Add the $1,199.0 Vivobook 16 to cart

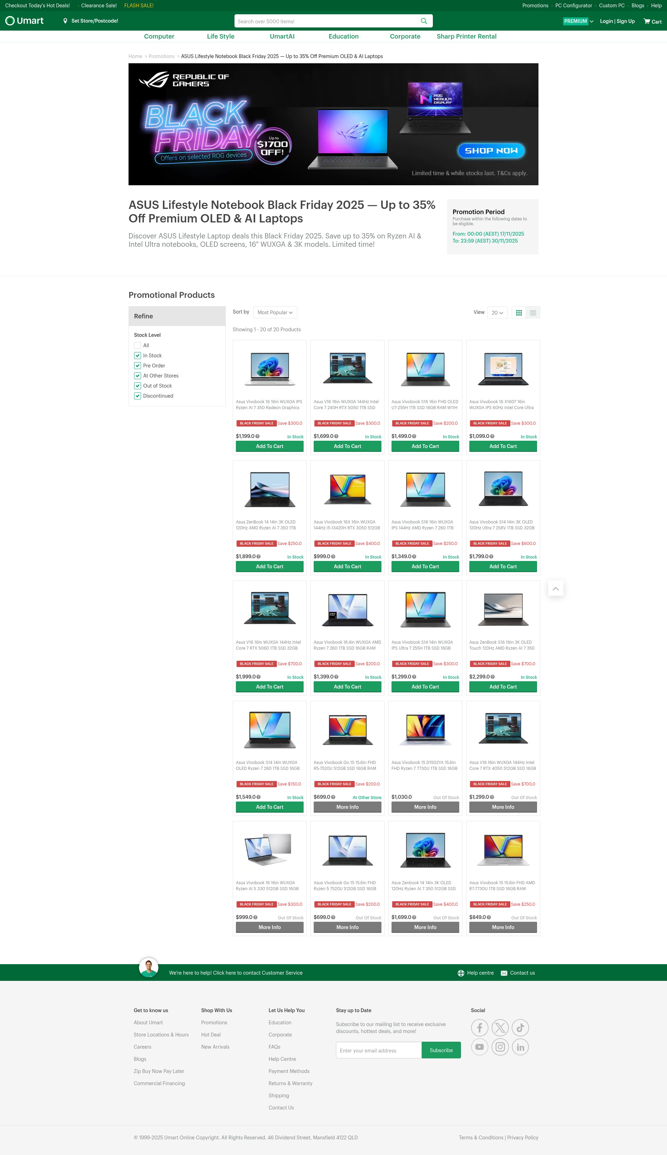coord(269,446)
